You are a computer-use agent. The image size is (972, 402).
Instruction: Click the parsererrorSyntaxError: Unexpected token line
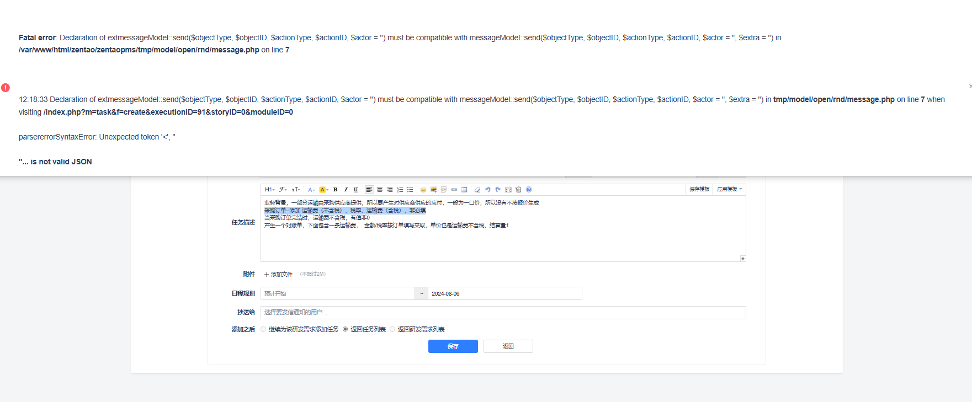(97, 137)
